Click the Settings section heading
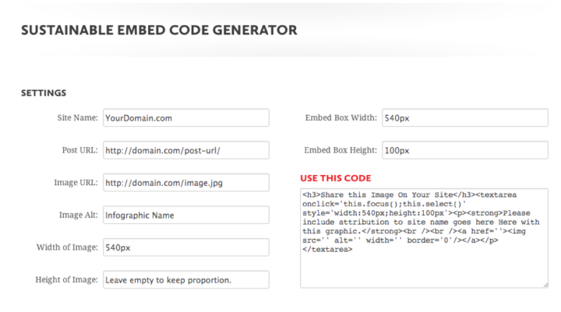This screenshot has width=561, height=312. [44, 93]
